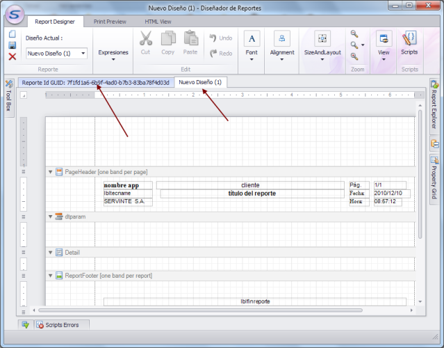Viewport: 444px width, 348px height.
Task: Open the Scripts editor icon
Action: pyautogui.click(x=409, y=39)
